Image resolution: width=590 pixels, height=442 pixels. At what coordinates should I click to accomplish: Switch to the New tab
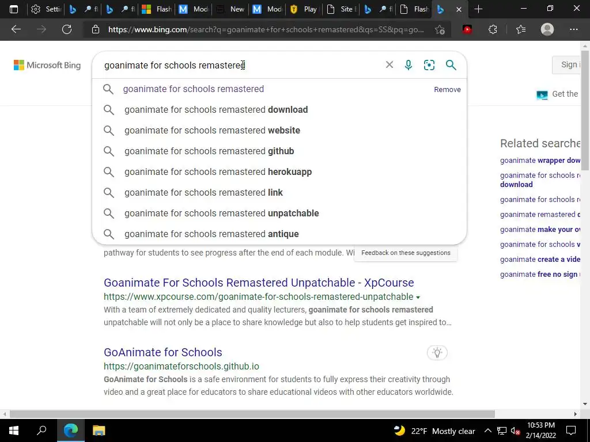(230, 9)
